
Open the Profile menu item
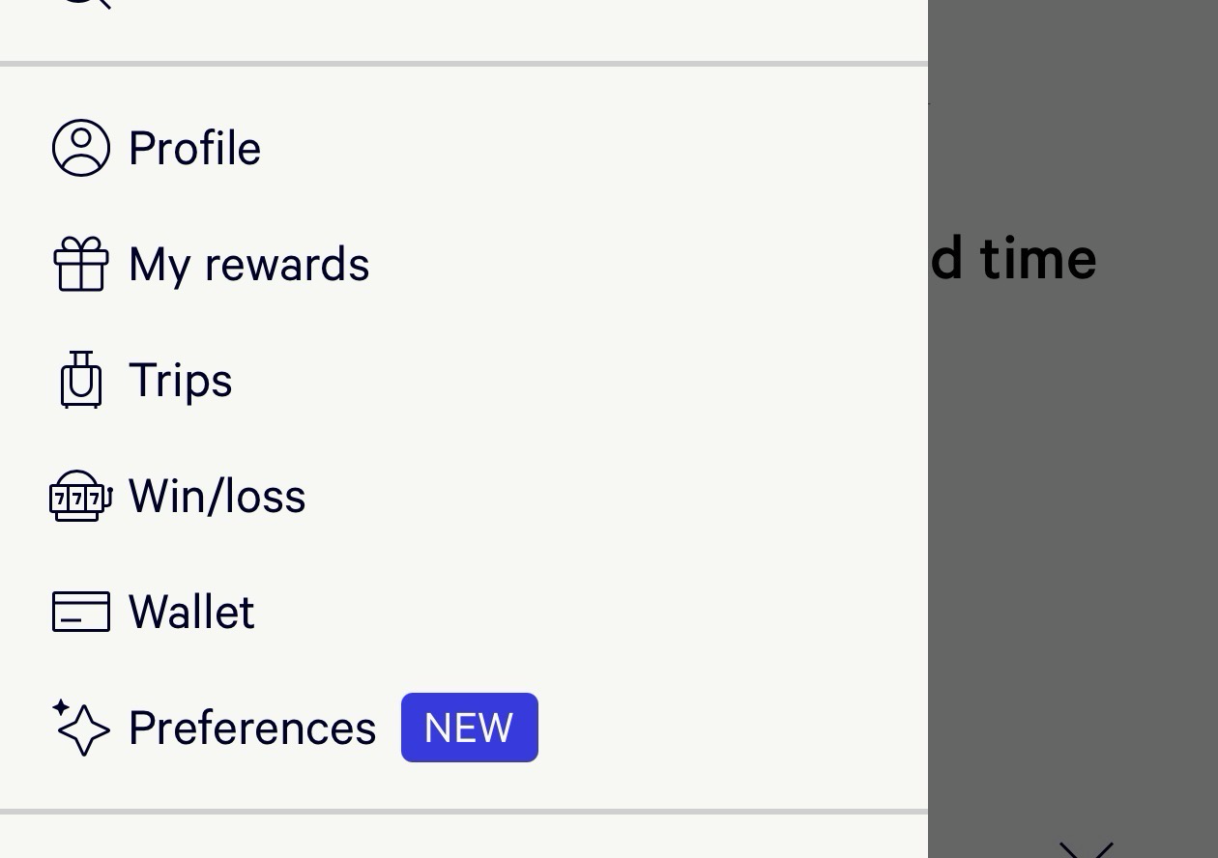tap(194, 149)
